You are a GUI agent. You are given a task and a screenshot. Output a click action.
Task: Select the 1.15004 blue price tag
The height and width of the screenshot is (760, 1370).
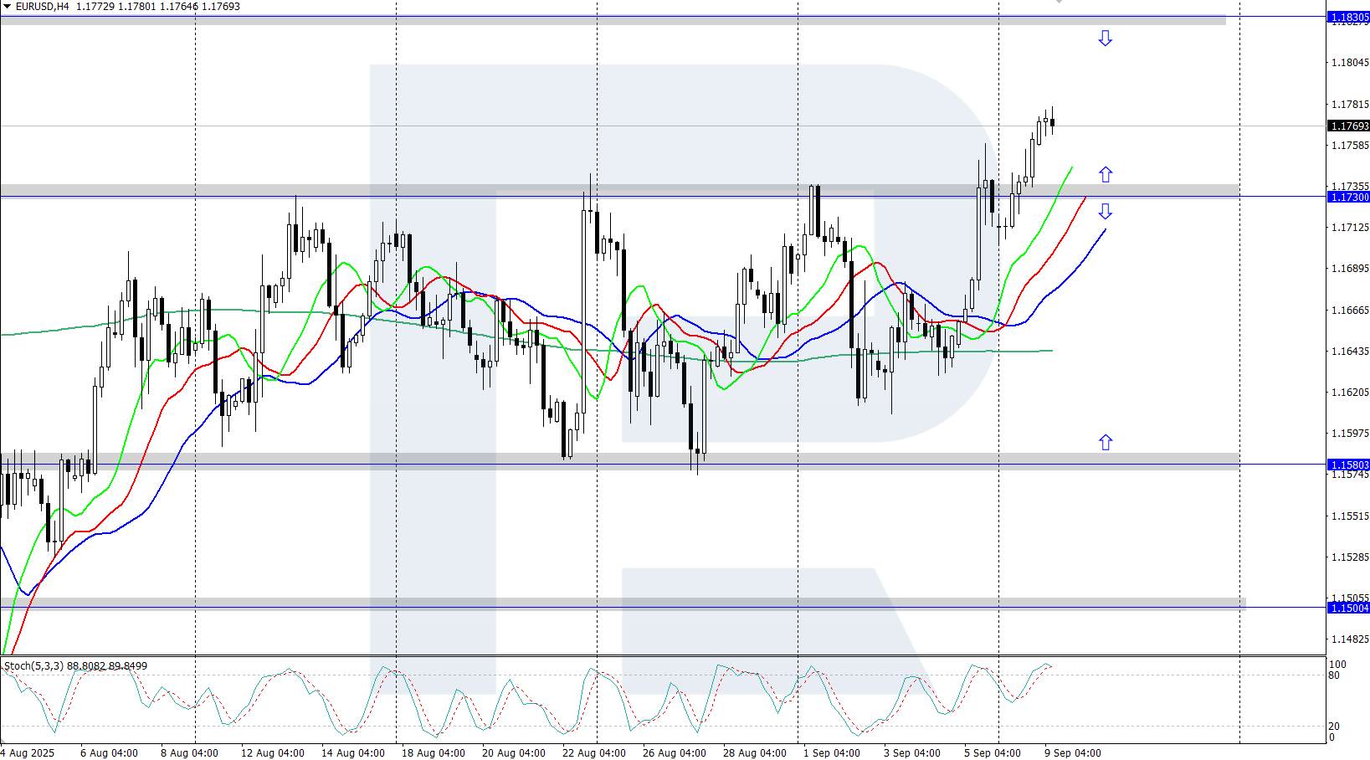(1348, 608)
